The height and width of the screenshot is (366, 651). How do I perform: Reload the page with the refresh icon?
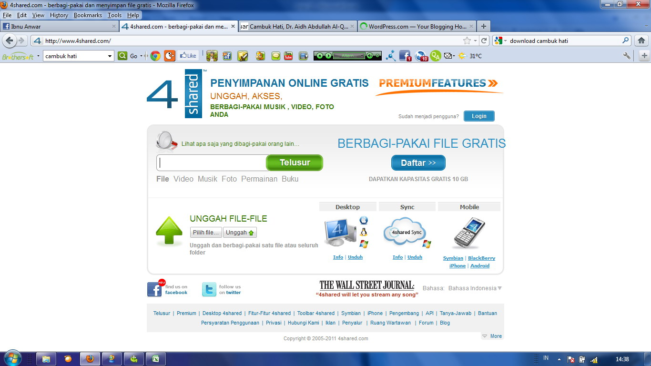coord(484,41)
